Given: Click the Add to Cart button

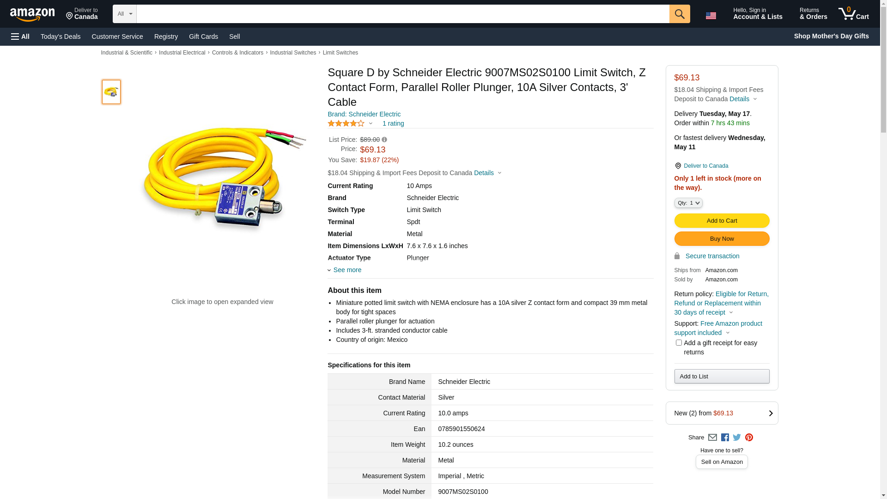Looking at the screenshot, I should (722, 220).
